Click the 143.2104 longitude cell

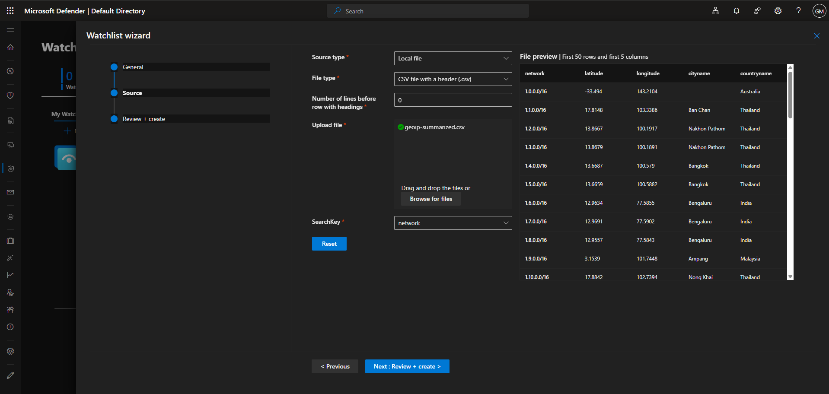pyautogui.click(x=647, y=92)
